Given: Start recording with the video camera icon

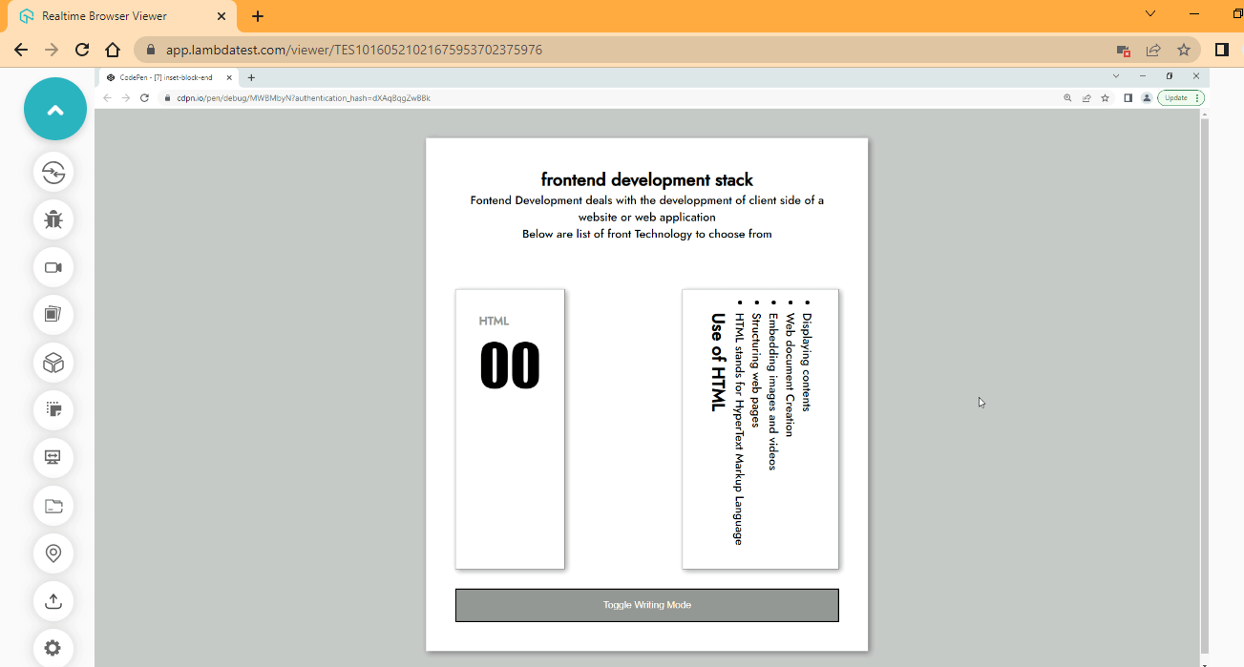Looking at the screenshot, I should point(53,267).
